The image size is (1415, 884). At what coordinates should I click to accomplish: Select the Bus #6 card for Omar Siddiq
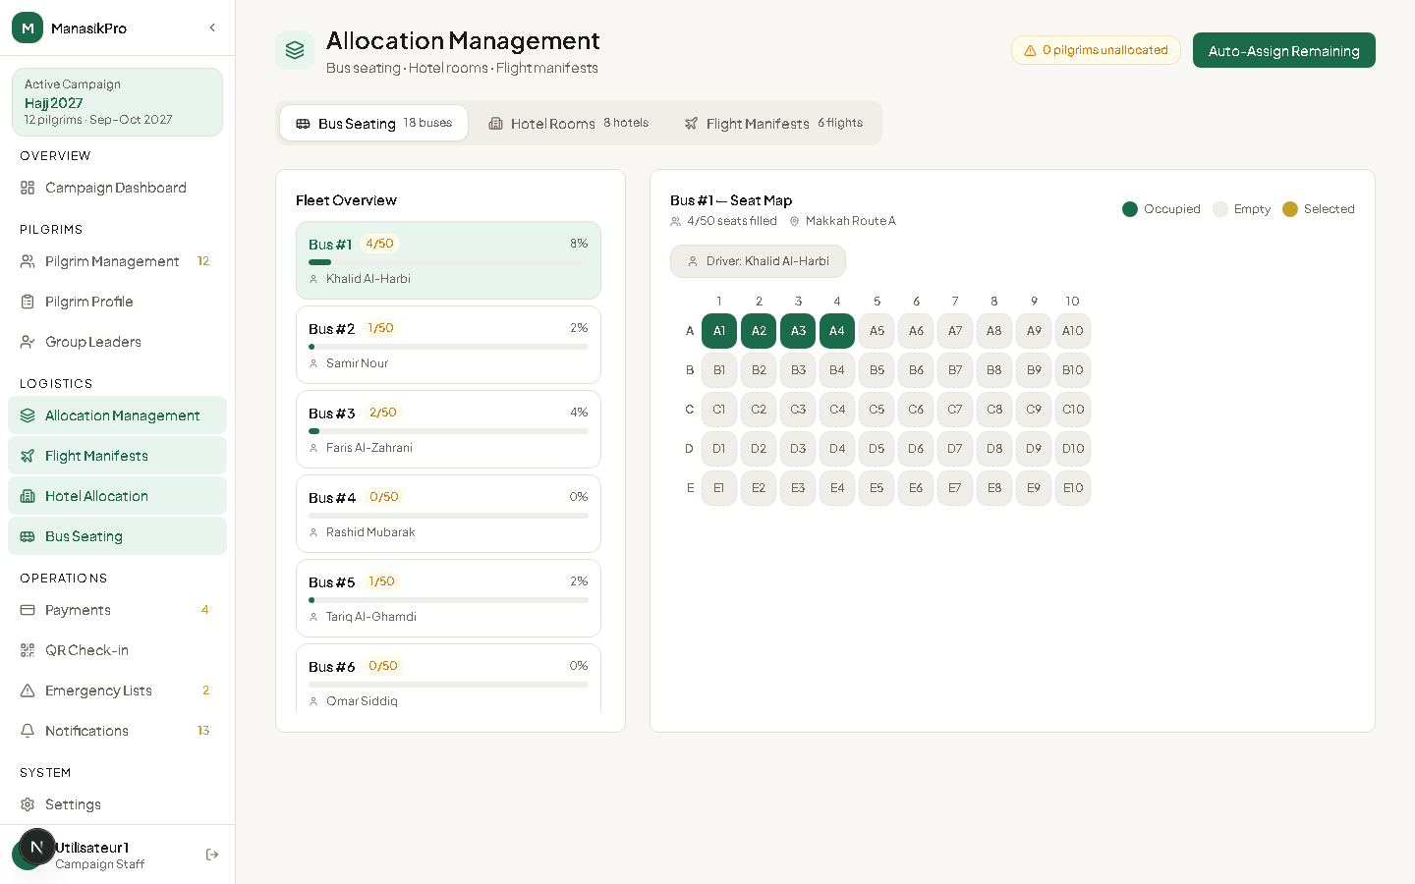click(x=448, y=678)
